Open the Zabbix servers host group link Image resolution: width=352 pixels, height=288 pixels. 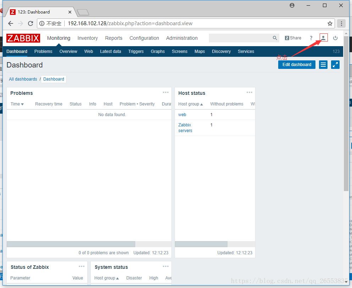[x=185, y=127]
